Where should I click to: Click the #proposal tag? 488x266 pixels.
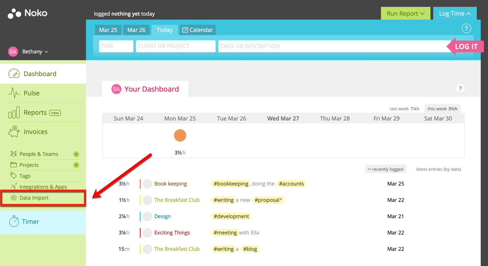coord(268,200)
